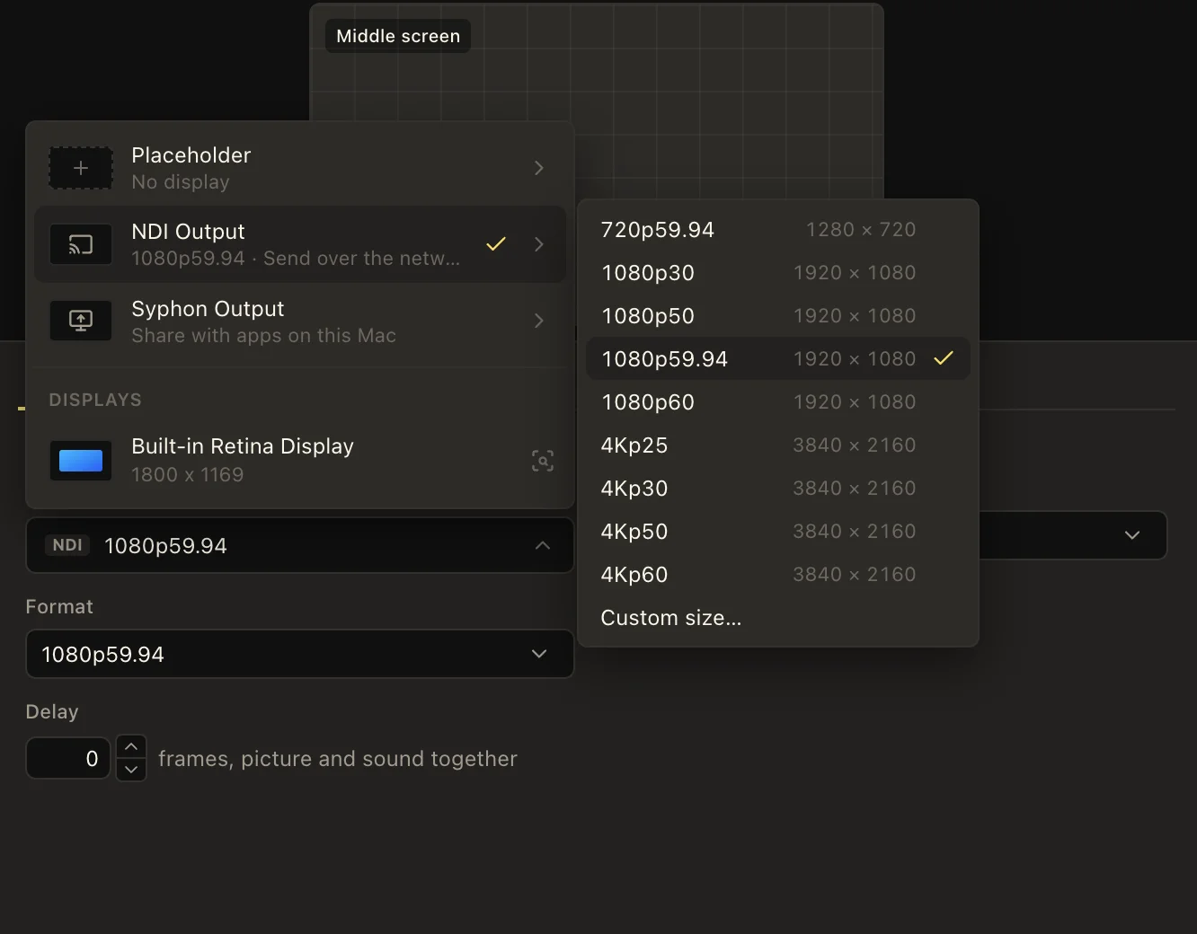Viewport: 1197px width, 934px height.
Task: Decrease the Delay frames value
Action: (131, 770)
